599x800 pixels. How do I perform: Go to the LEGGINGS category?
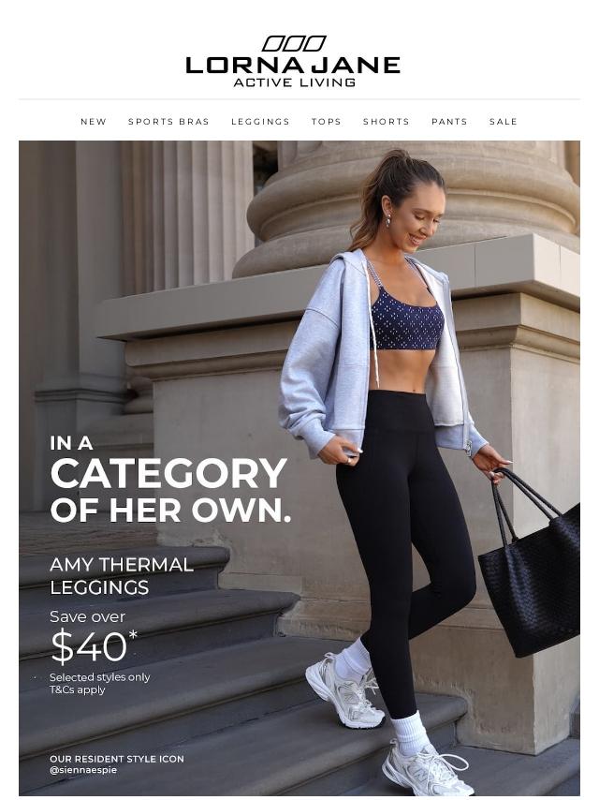tap(260, 122)
